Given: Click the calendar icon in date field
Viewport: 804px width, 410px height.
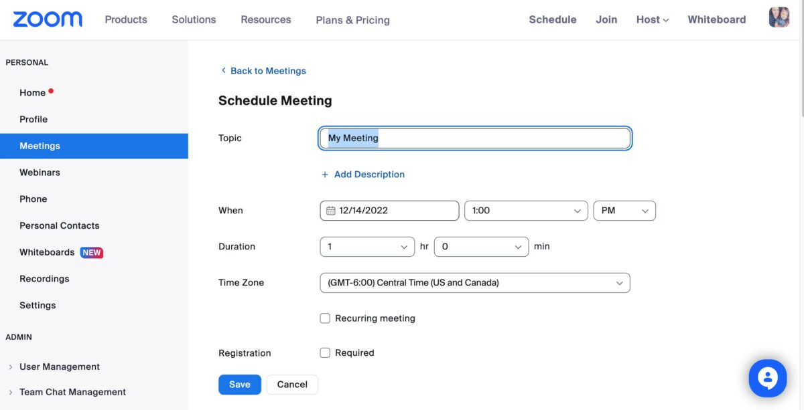Looking at the screenshot, I should tap(330, 211).
